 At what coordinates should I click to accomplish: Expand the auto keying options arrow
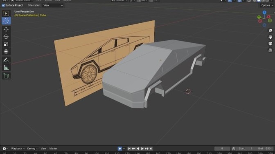point(124,149)
